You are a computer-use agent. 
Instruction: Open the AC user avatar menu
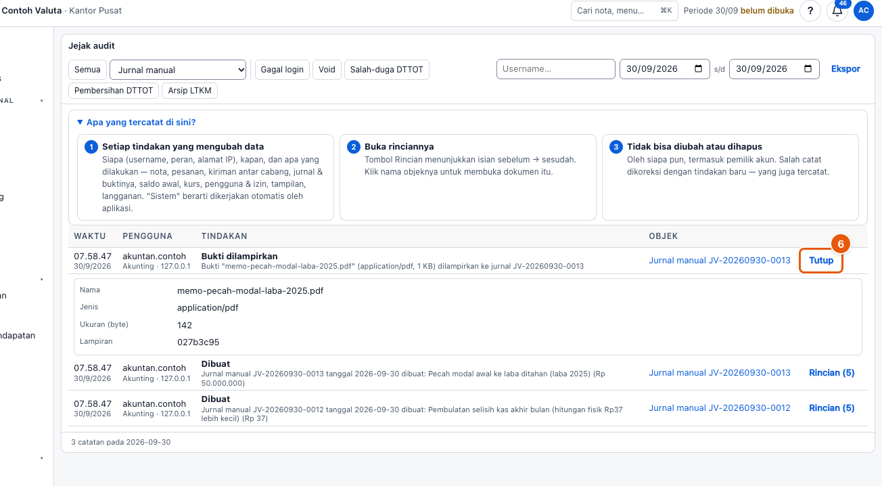(x=864, y=11)
